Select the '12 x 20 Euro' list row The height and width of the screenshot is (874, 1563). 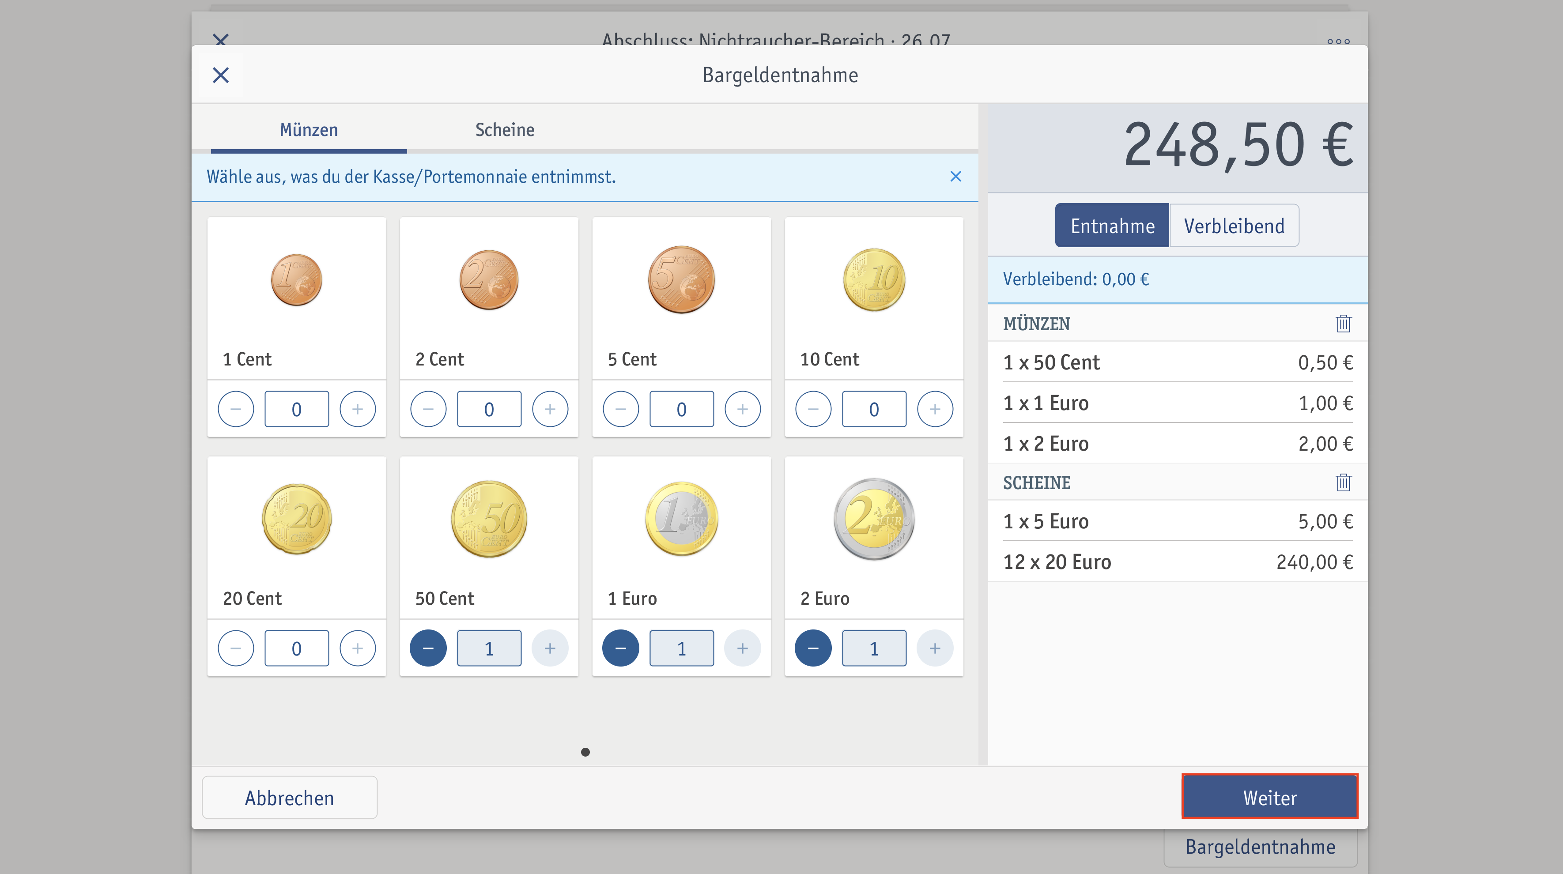click(x=1178, y=561)
